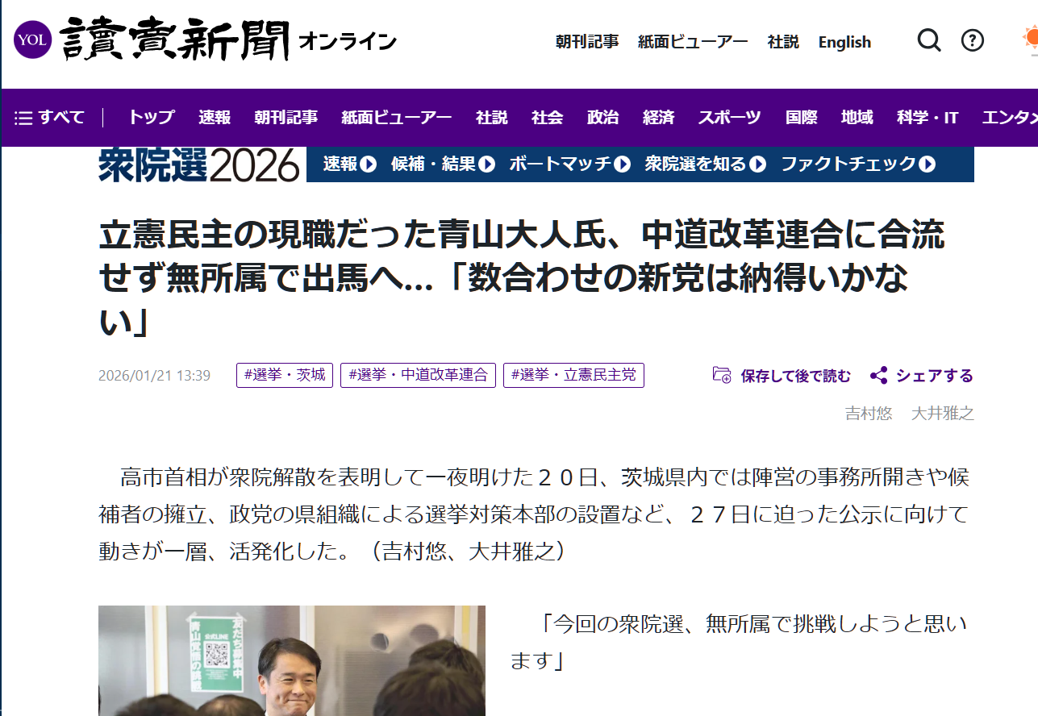Select 政治 in the purple navigation bar
This screenshot has height=716, width=1038.
point(602,118)
